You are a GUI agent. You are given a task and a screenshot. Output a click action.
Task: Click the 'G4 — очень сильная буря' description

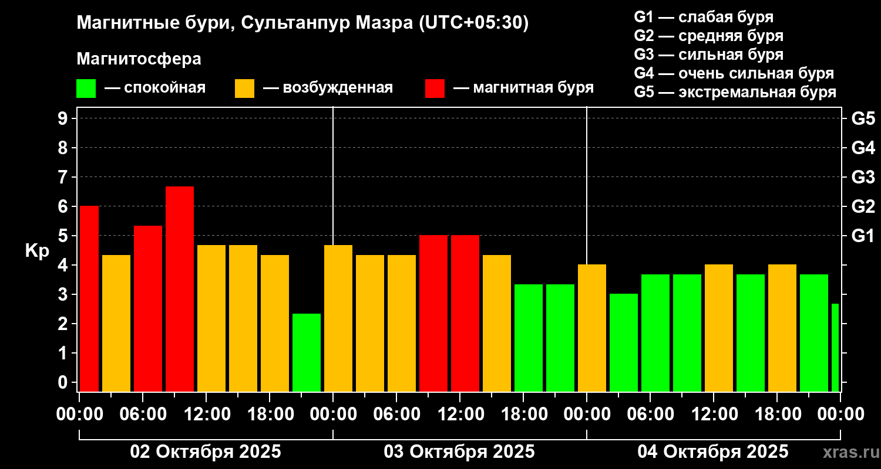734,73
